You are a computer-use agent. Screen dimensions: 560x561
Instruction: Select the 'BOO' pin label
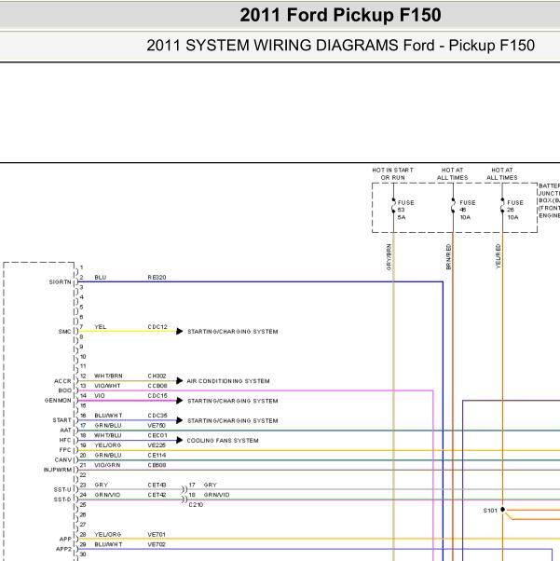(65, 390)
